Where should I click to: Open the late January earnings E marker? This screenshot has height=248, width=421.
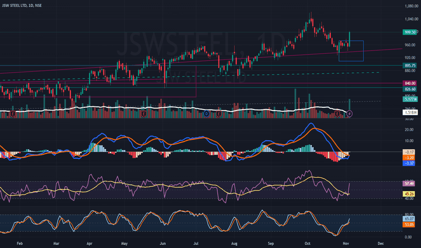(x=13, y=114)
